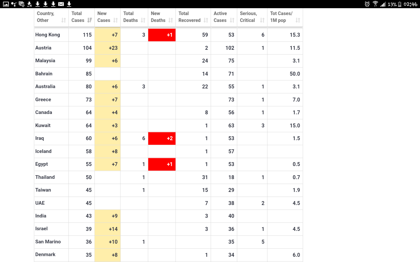Select the Hong Kong country name
Image resolution: width=420 pixels, height=262 pixels.
point(48,35)
